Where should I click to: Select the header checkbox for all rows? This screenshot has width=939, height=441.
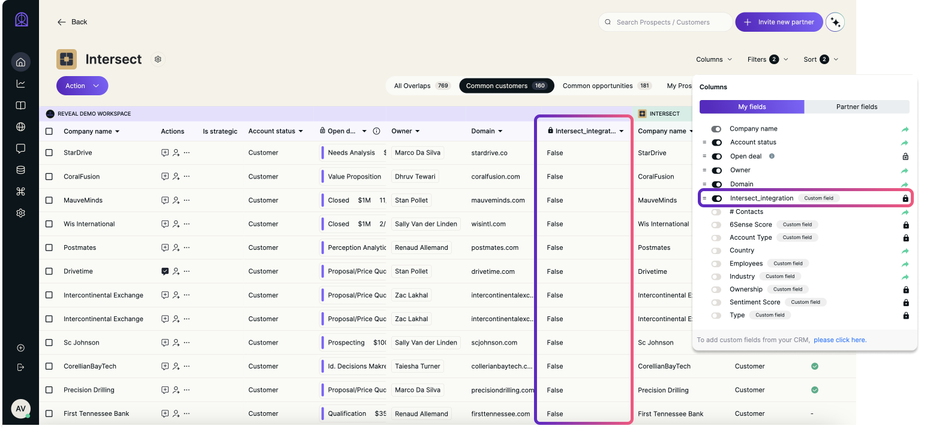(49, 131)
